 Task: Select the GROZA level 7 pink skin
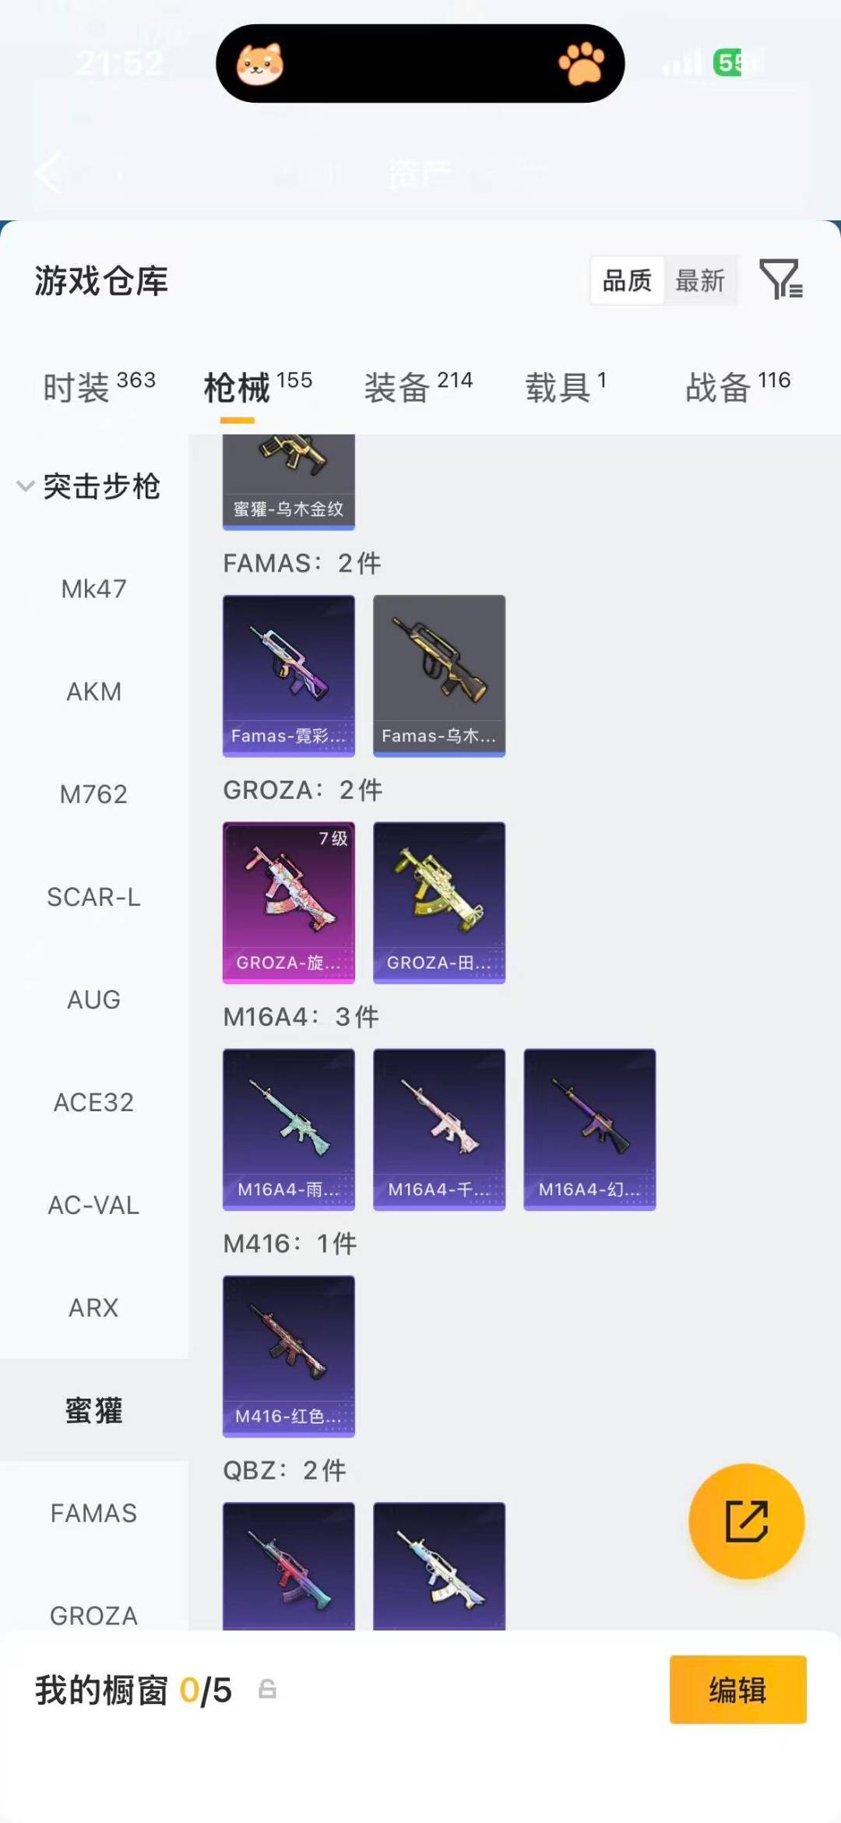(289, 903)
